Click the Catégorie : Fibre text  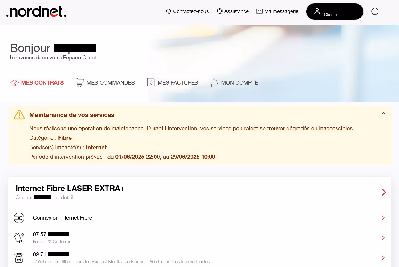pyautogui.click(x=50, y=138)
